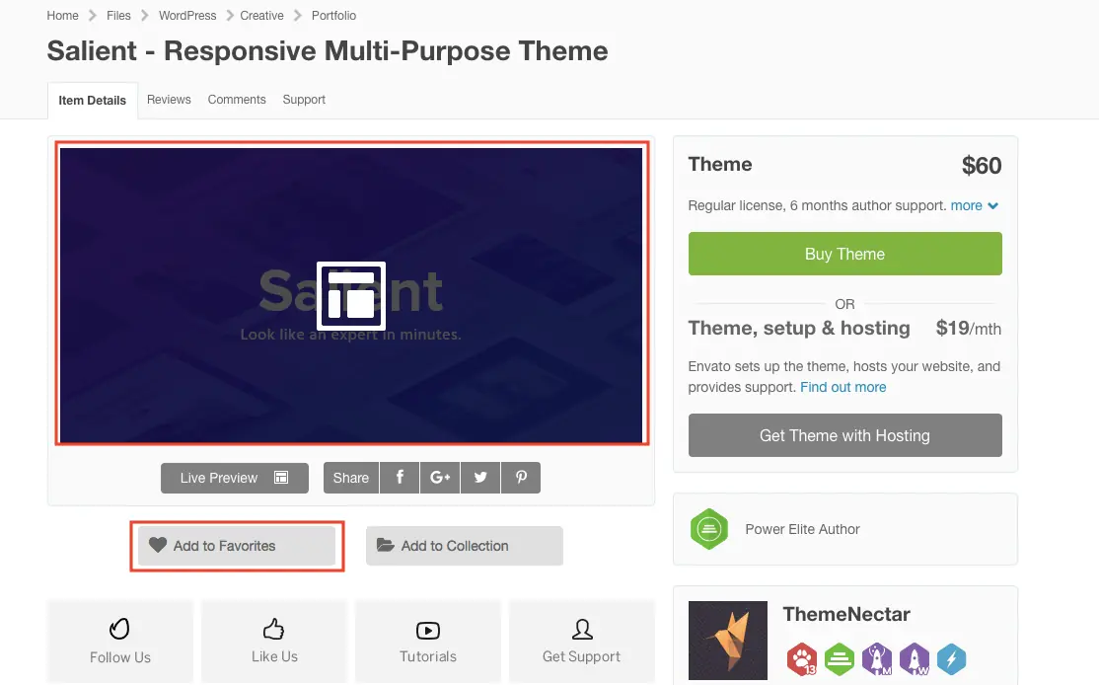Click the Power Elite Author hexagon badge

(x=708, y=529)
